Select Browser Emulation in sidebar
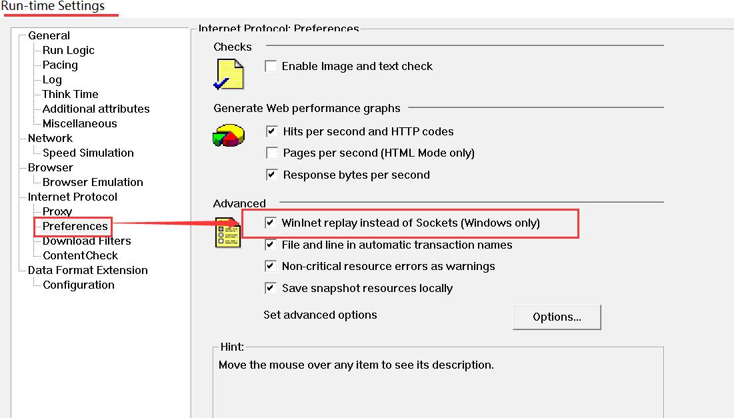This screenshot has width=734, height=418. coord(92,182)
